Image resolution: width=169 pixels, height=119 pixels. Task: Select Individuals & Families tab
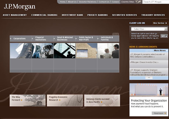pyautogui.click(x=108, y=39)
